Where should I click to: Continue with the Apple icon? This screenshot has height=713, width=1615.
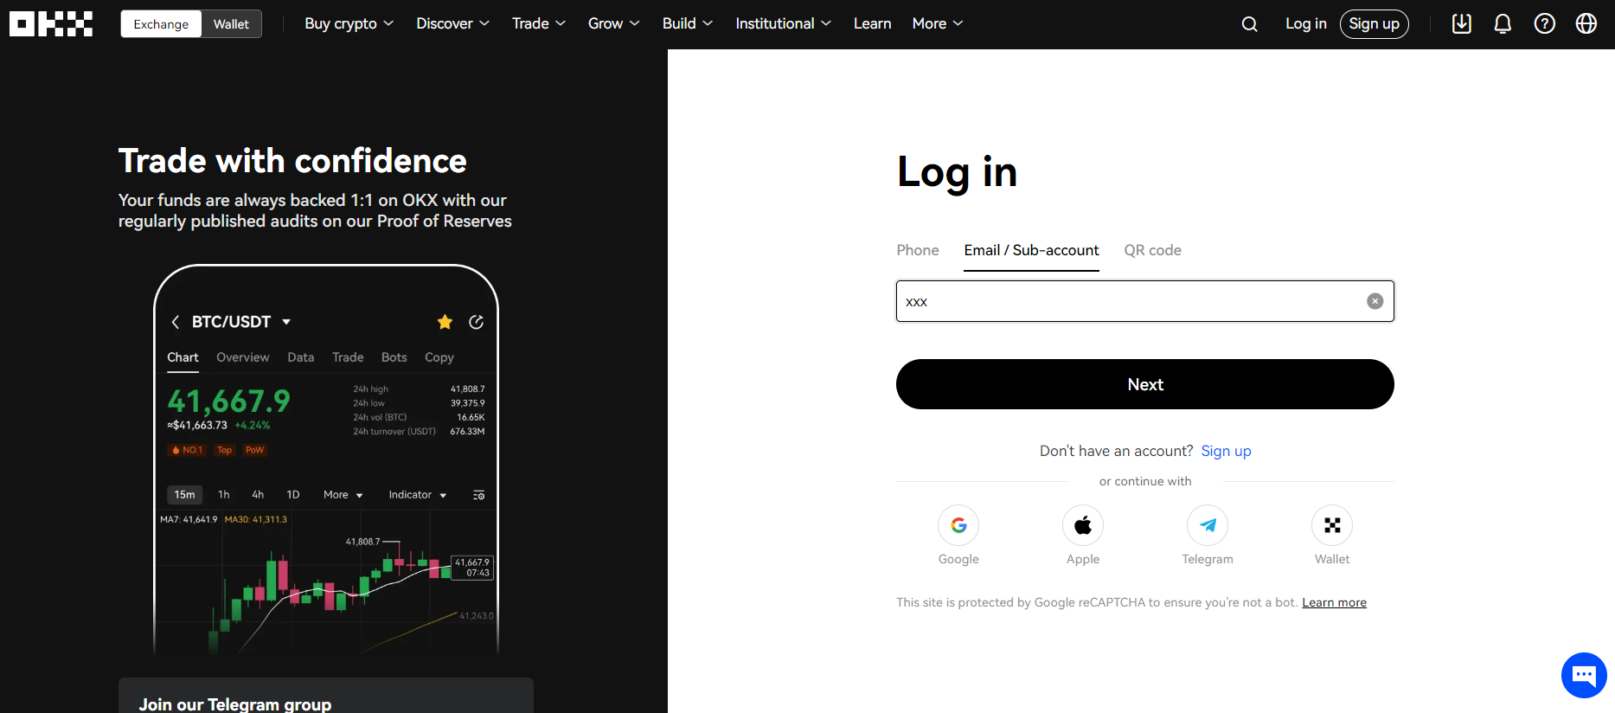pyautogui.click(x=1083, y=525)
